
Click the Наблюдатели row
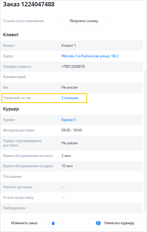point(71,208)
